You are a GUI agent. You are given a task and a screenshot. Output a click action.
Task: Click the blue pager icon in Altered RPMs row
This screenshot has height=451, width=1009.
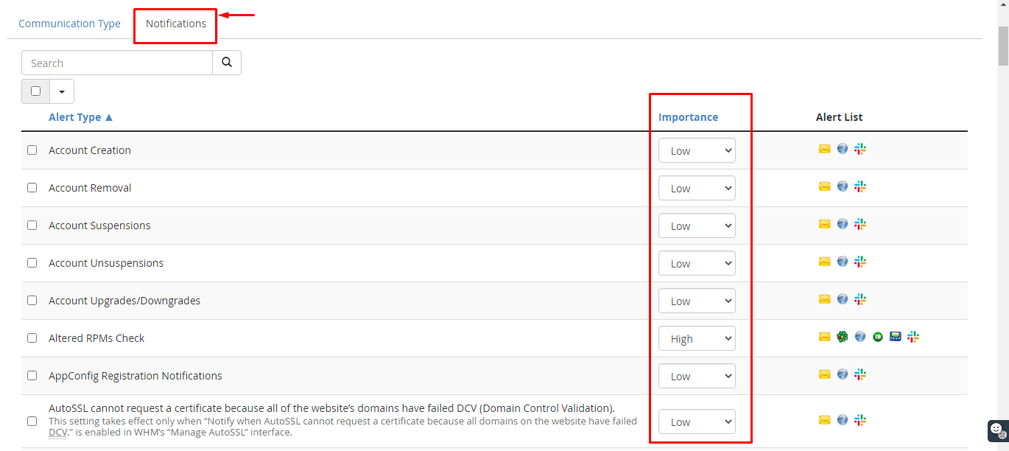pos(896,337)
